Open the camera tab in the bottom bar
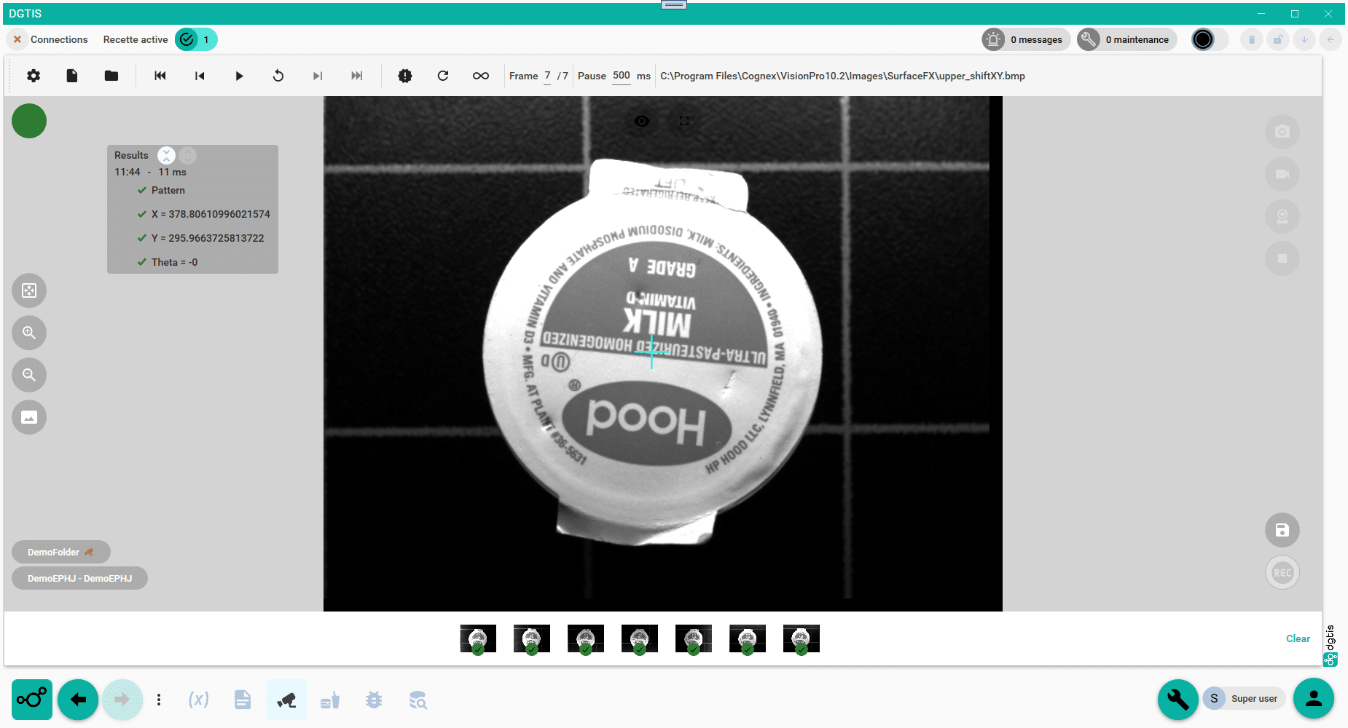Viewport: 1348px width, 728px height. [286, 700]
